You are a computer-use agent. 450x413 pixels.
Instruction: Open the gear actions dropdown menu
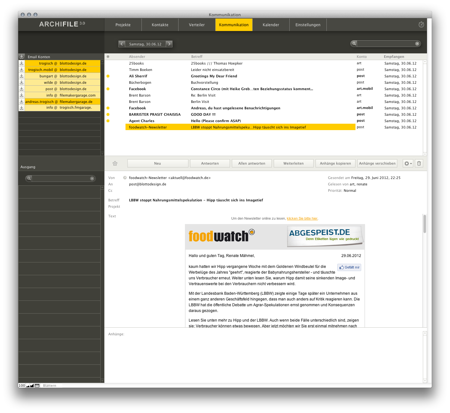pyautogui.click(x=408, y=163)
